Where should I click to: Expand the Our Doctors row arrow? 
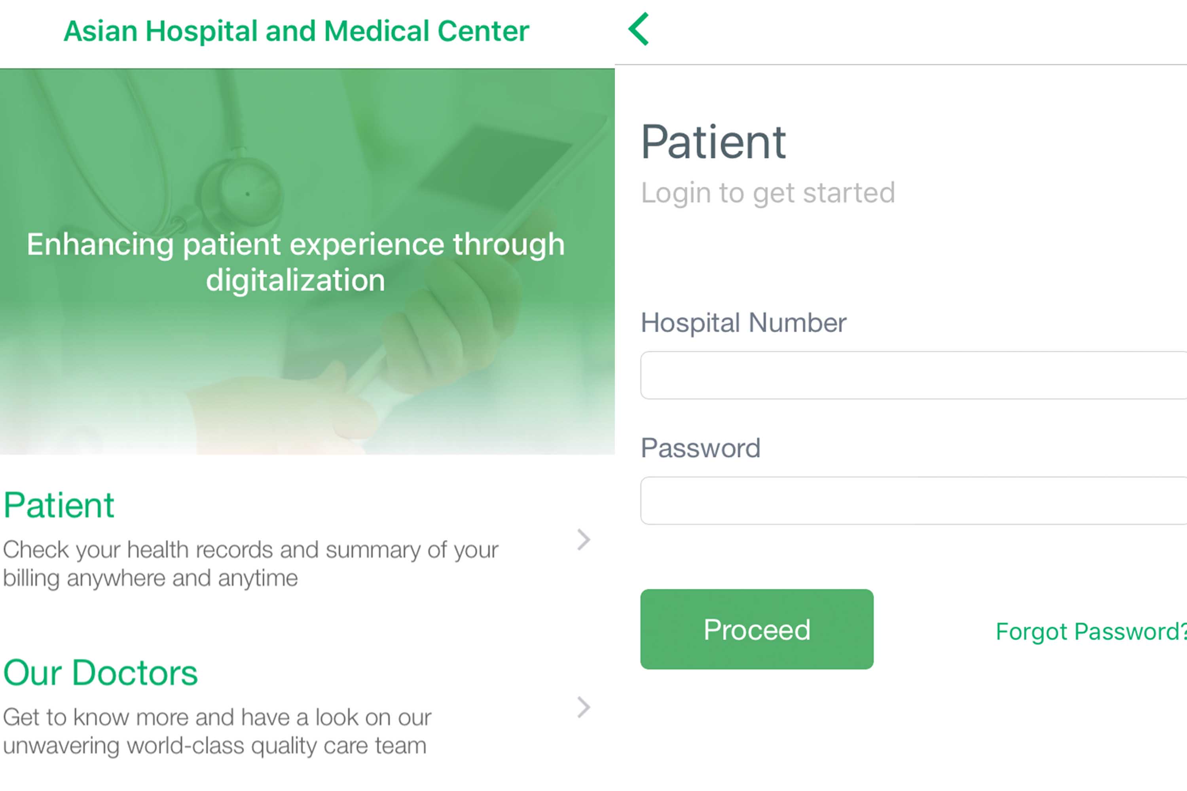coord(583,707)
